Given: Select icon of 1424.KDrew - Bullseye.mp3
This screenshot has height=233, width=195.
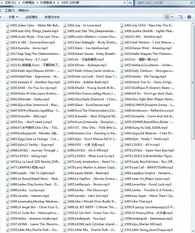Looking at the screenshot, I should (x=65, y=65).
